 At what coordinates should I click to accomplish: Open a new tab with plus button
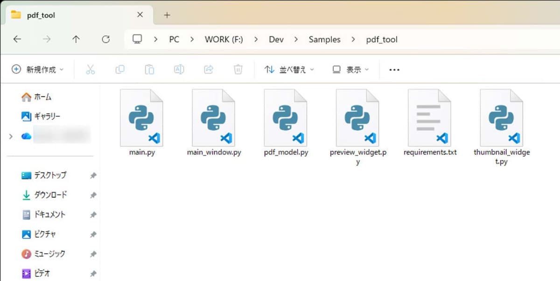pos(167,15)
